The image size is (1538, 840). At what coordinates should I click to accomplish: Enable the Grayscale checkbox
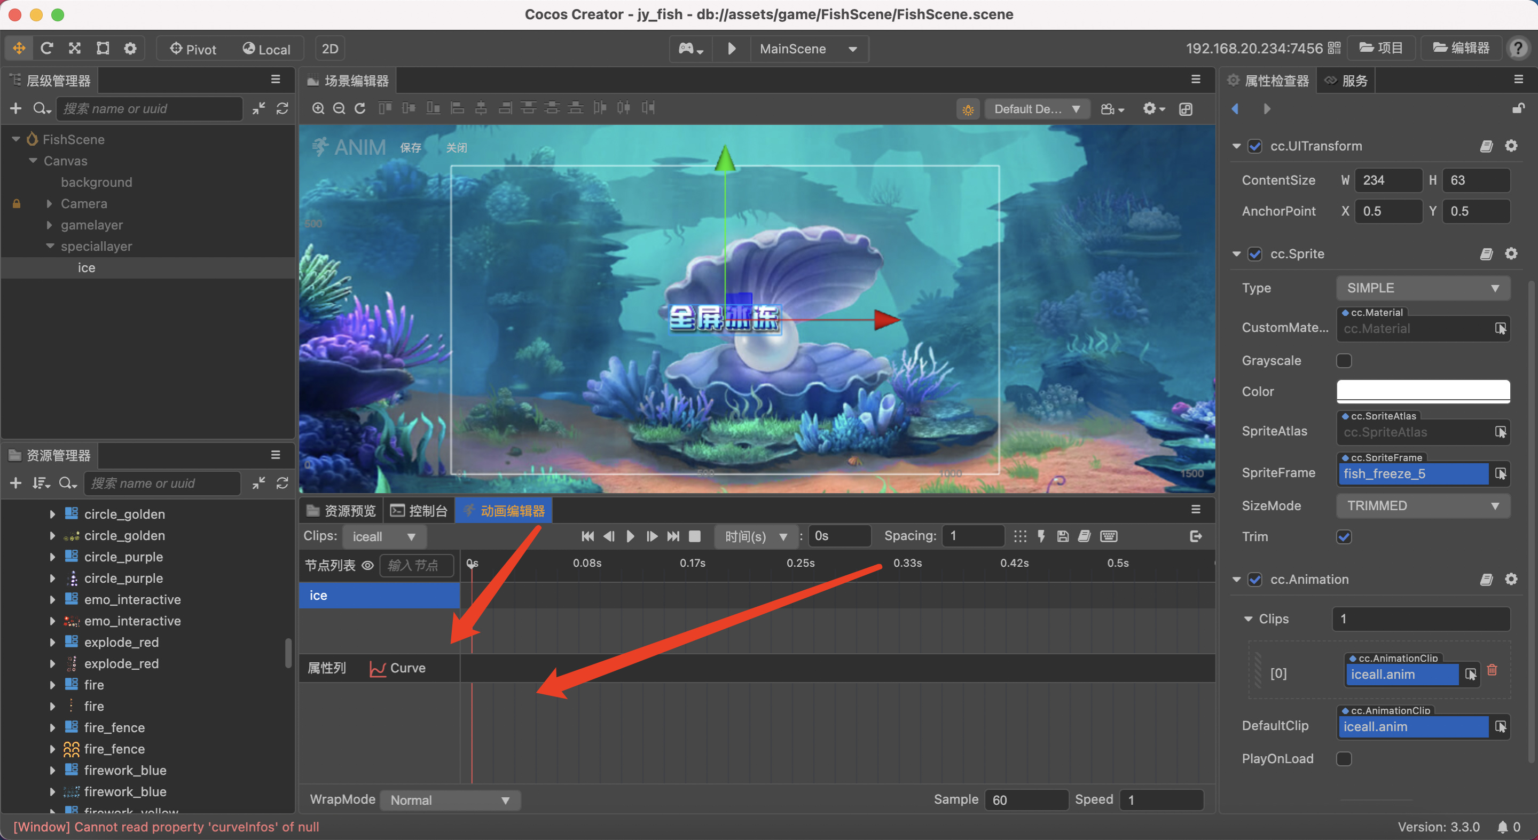[1344, 360]
